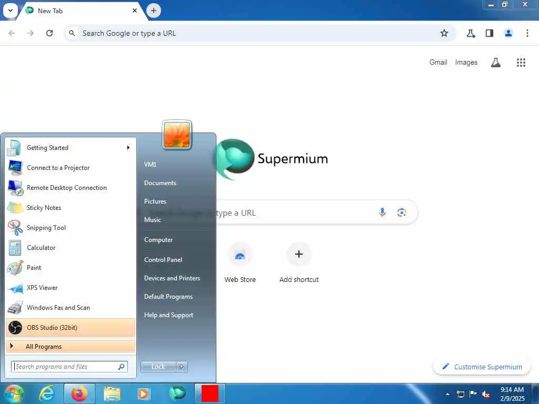539x404 pixels.
Task: Click the network tray icon
Action: [460, 394]
